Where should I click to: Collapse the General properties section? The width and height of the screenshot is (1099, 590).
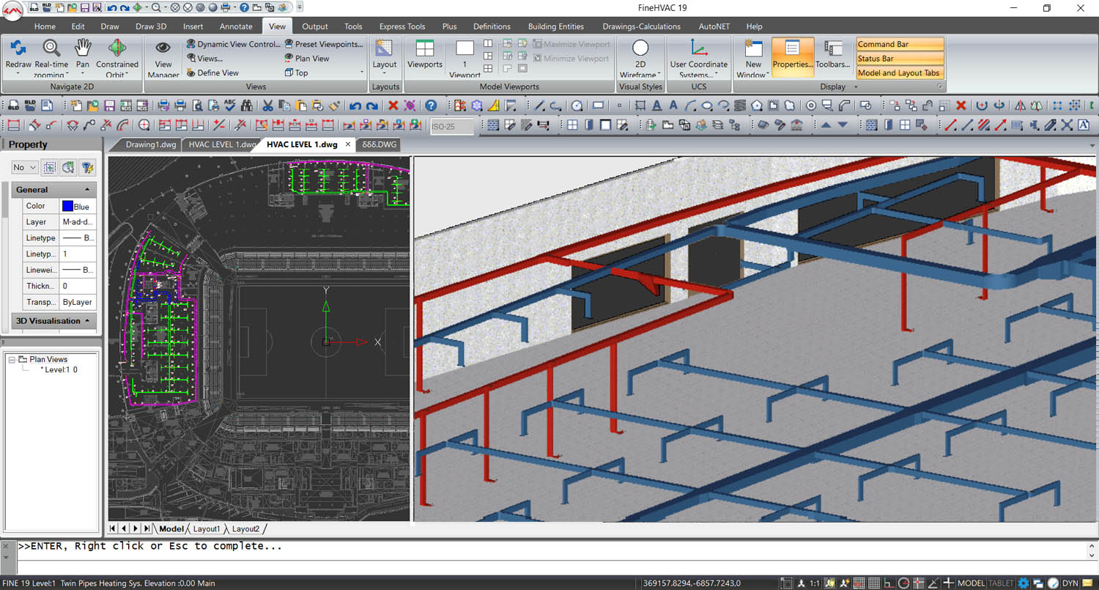point(87,189)
